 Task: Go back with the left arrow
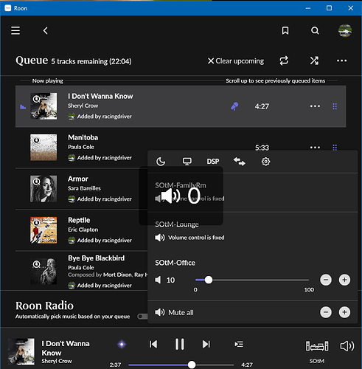tap(46, 31)
